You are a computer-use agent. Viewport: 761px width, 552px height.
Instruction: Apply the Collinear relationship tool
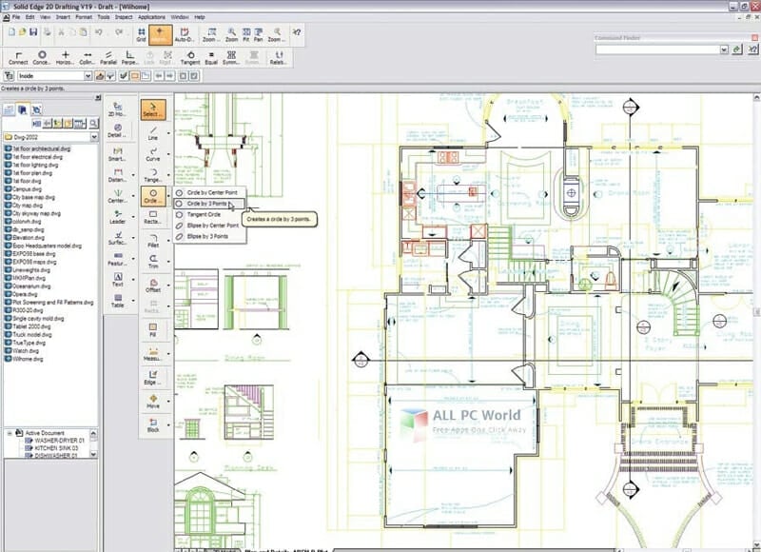pyautogui.click(x=87, y=58)
